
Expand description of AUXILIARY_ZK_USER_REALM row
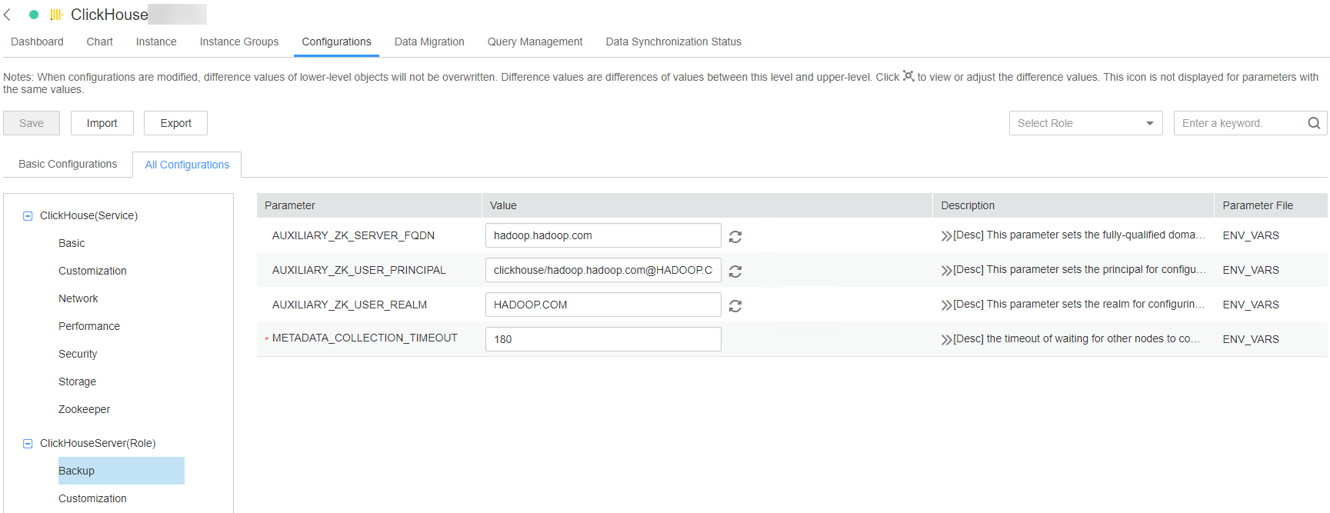(946, 305)
